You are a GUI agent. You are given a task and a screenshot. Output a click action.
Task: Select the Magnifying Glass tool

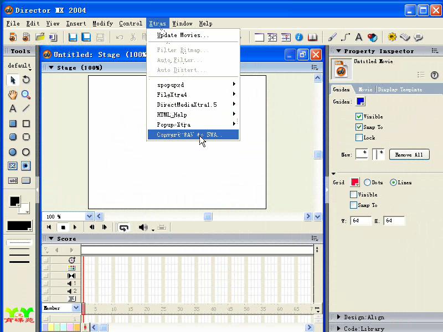(26, 95)
